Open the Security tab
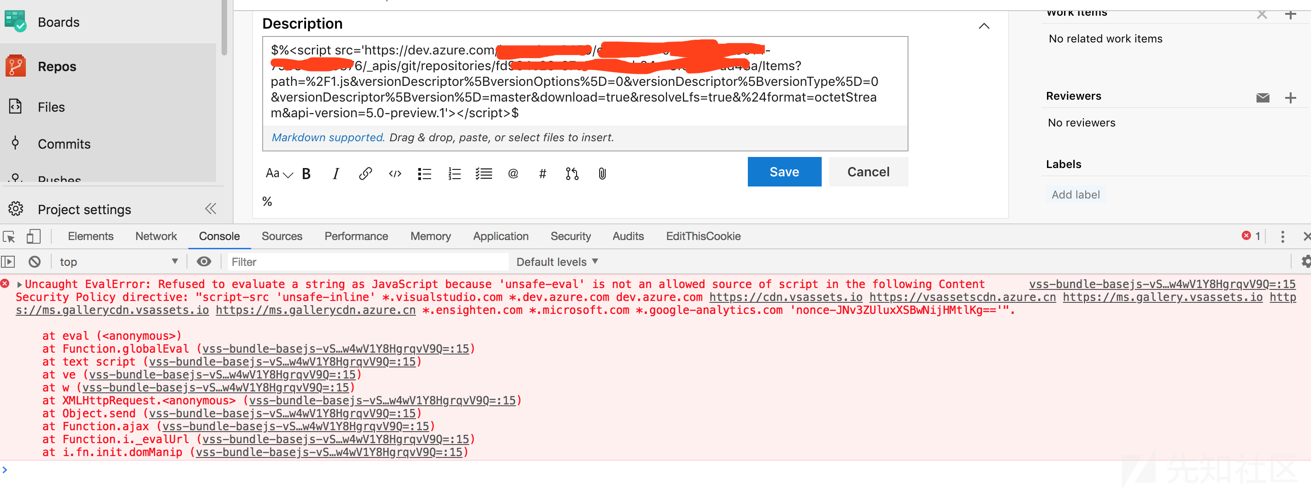Screen dimensions: 1311x493 571,236
